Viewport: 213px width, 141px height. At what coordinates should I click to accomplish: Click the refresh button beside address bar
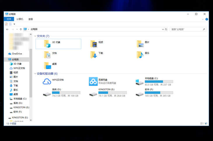coord(166,29)
